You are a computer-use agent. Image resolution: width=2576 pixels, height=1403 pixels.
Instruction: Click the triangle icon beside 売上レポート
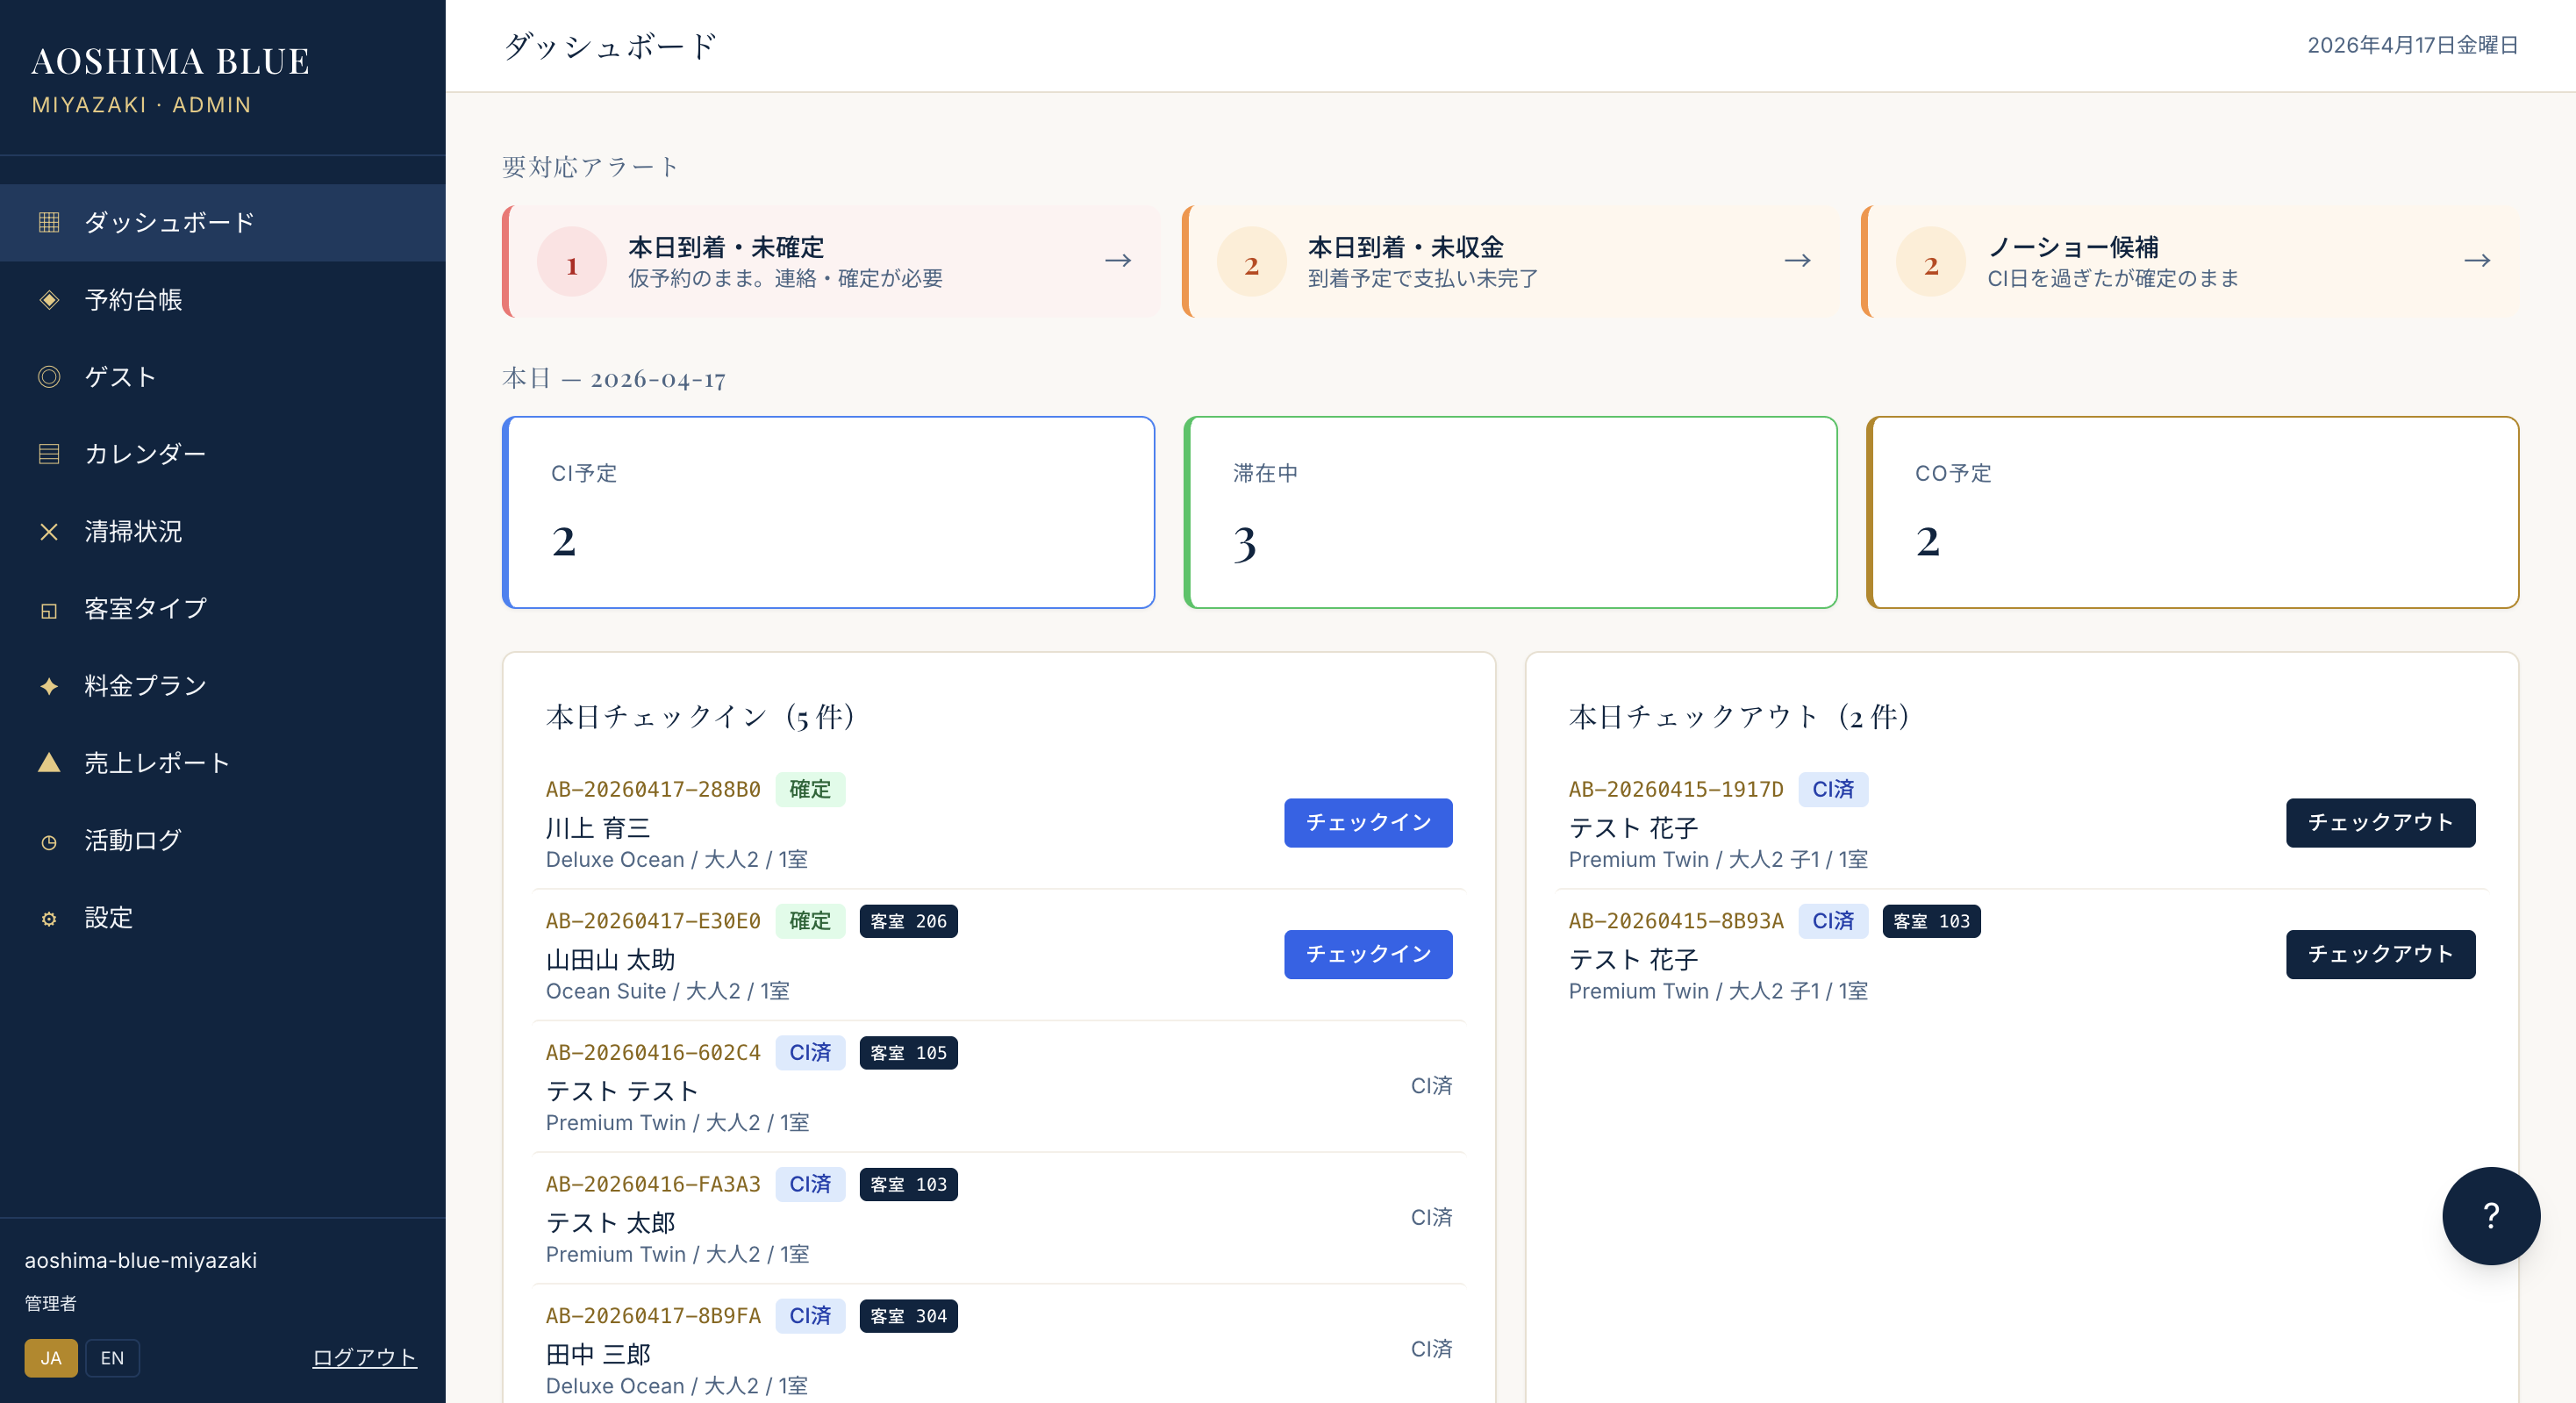tap(49, 763)
